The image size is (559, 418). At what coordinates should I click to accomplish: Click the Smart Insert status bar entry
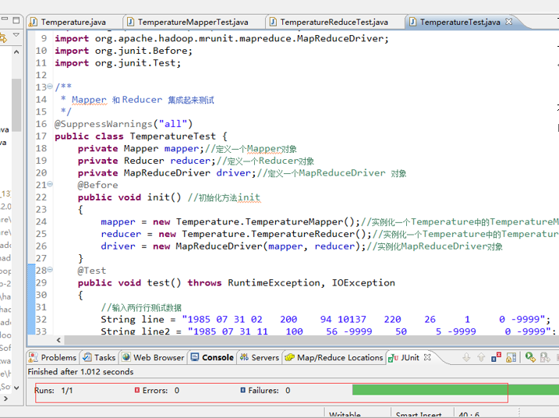coord(419,415)
